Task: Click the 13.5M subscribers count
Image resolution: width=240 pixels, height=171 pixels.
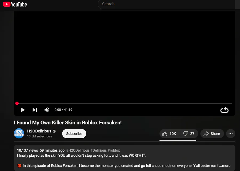Action: 40,136
